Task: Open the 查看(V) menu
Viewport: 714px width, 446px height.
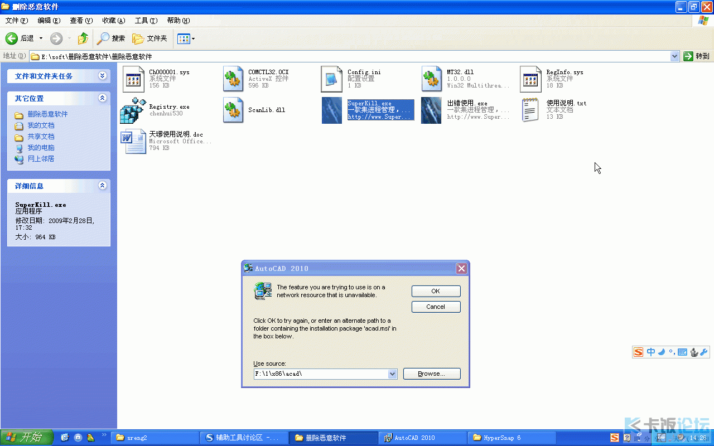Action: coord(81,21)
